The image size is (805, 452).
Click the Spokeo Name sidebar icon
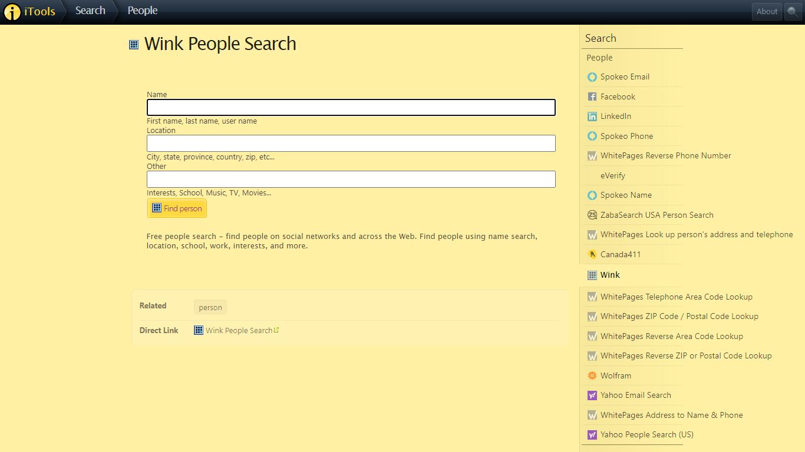tap(592, 195)
